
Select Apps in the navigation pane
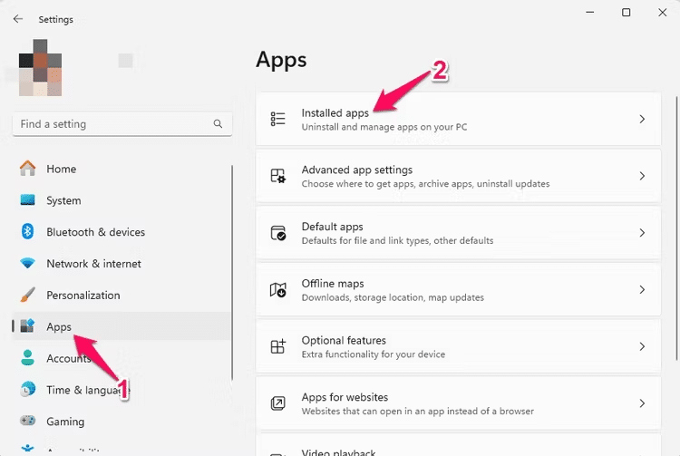tap(59, 326)
